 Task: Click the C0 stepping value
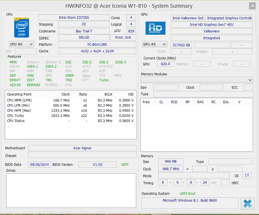click(x=84, y=24)
